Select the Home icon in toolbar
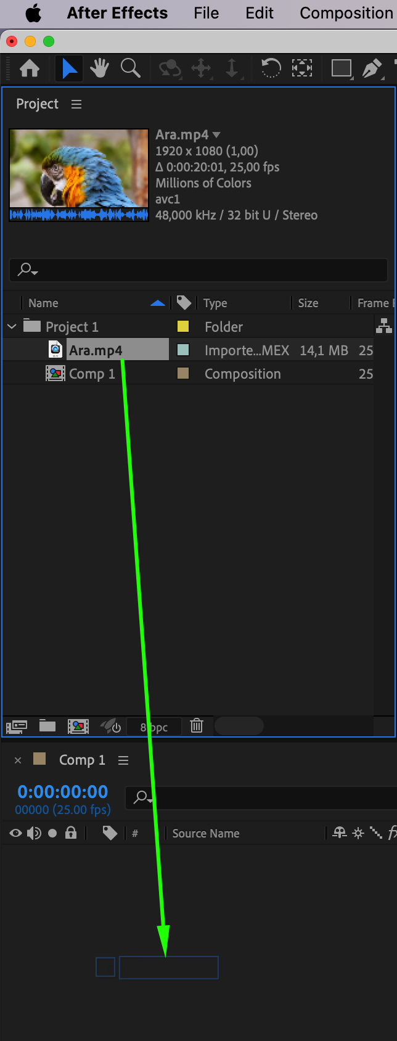Image resolution: width=397 pixels, height=1041 pixels. point(30,68)
